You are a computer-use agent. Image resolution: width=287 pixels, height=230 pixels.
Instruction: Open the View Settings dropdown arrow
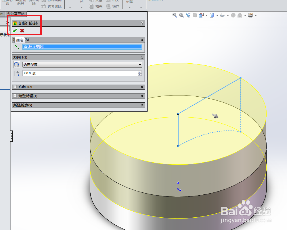click(x=256, y=16)
